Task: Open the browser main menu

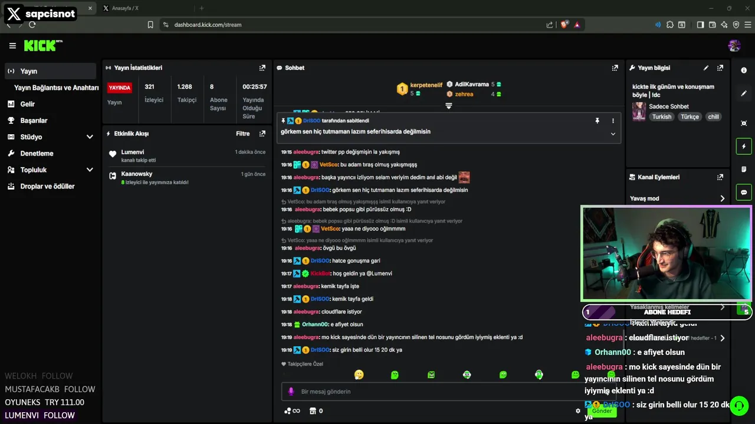Action: click(x=747, y=25)
